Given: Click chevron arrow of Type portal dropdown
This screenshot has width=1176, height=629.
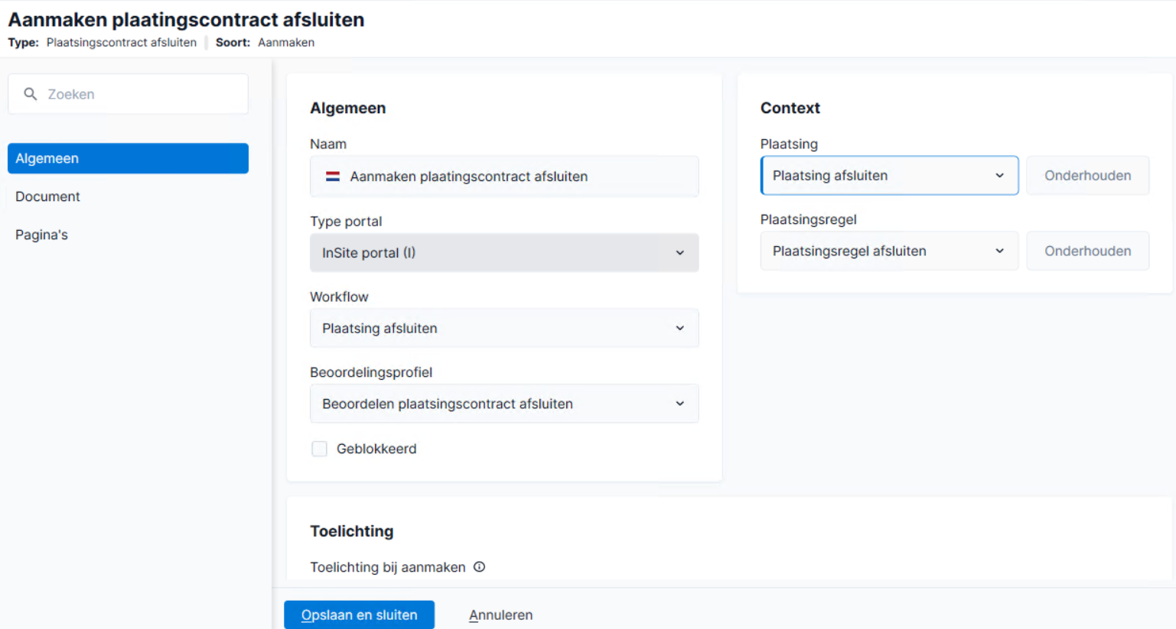Looking at the screenshot, I should 679,253.
